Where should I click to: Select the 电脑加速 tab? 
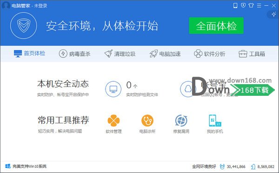(x=165, y=53)
